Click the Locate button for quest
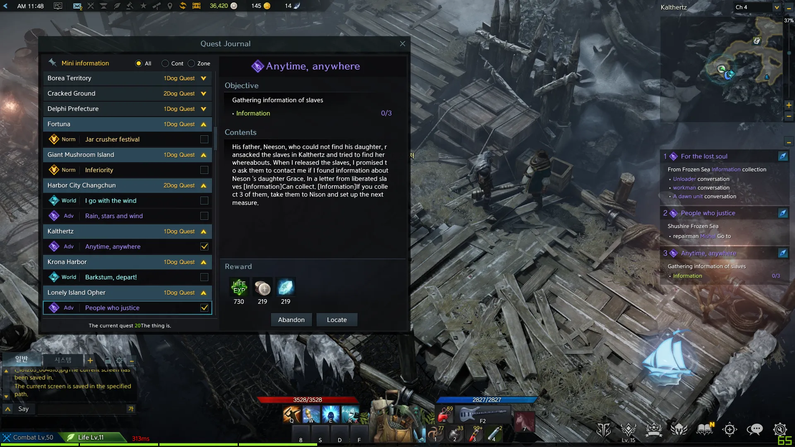 336,320
